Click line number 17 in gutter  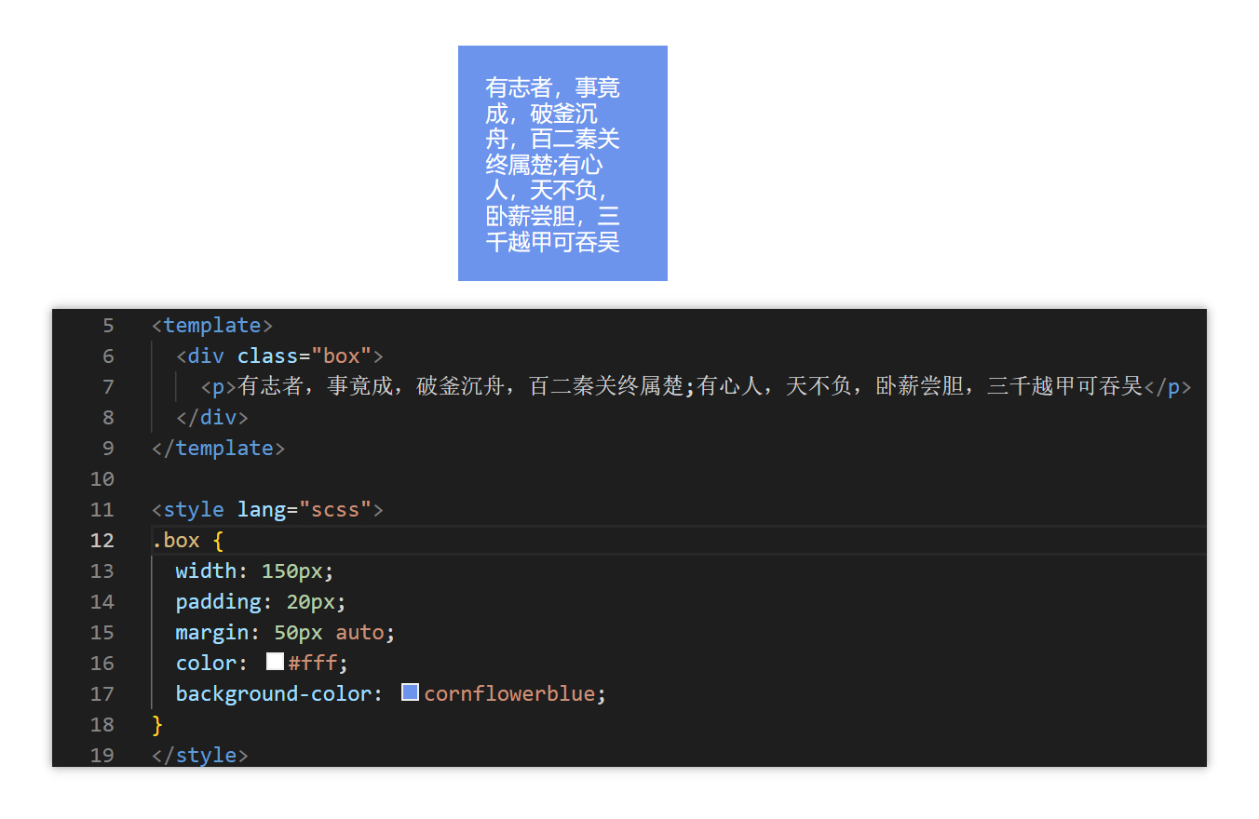coord(102,694)
